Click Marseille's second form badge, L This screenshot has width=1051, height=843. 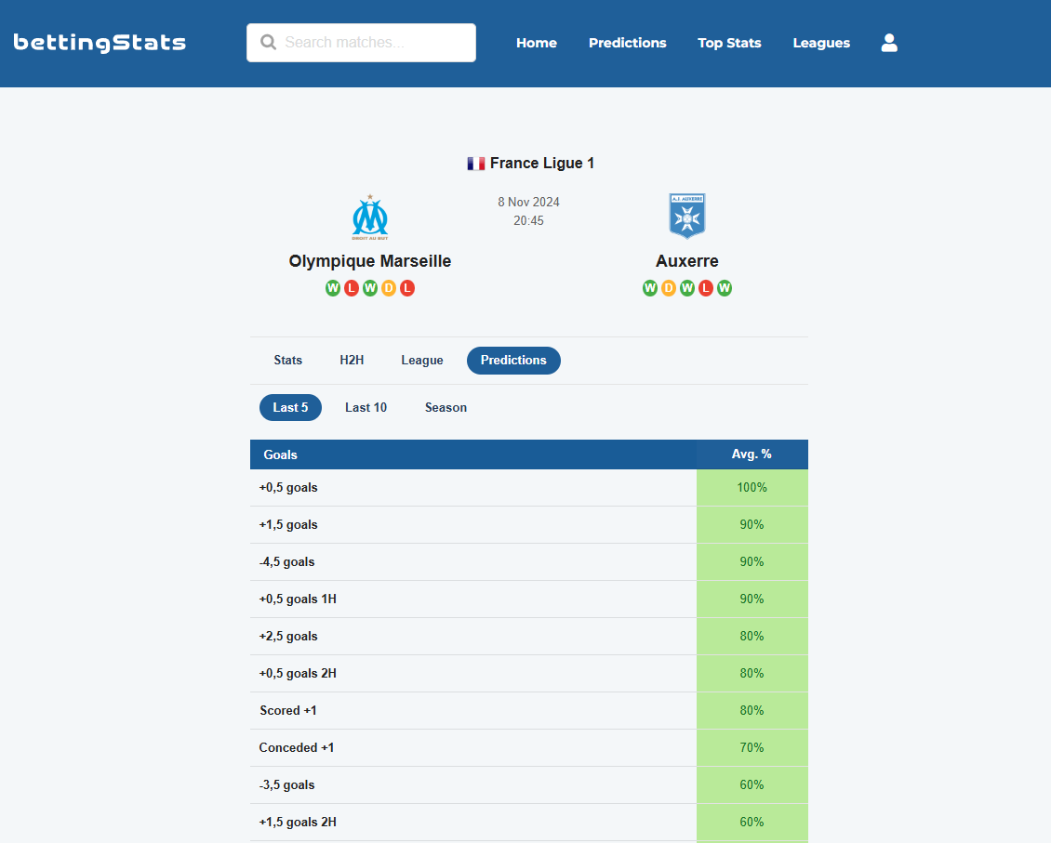(x=352, y=288)
